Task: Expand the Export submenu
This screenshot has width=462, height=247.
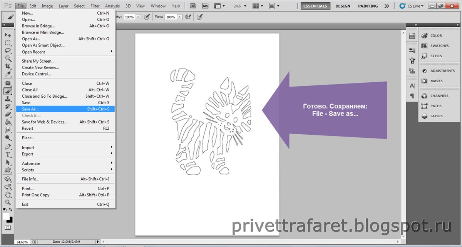Action: [65, 154]
